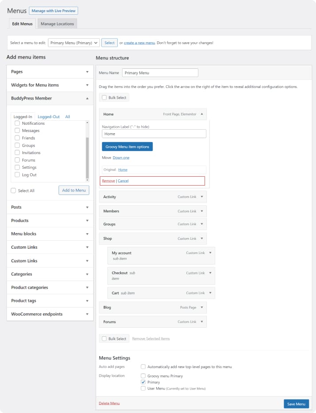Expand the Blog menu item arrow

202,307
